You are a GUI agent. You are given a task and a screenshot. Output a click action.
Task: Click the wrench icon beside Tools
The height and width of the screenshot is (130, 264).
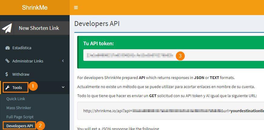[7, 87]
